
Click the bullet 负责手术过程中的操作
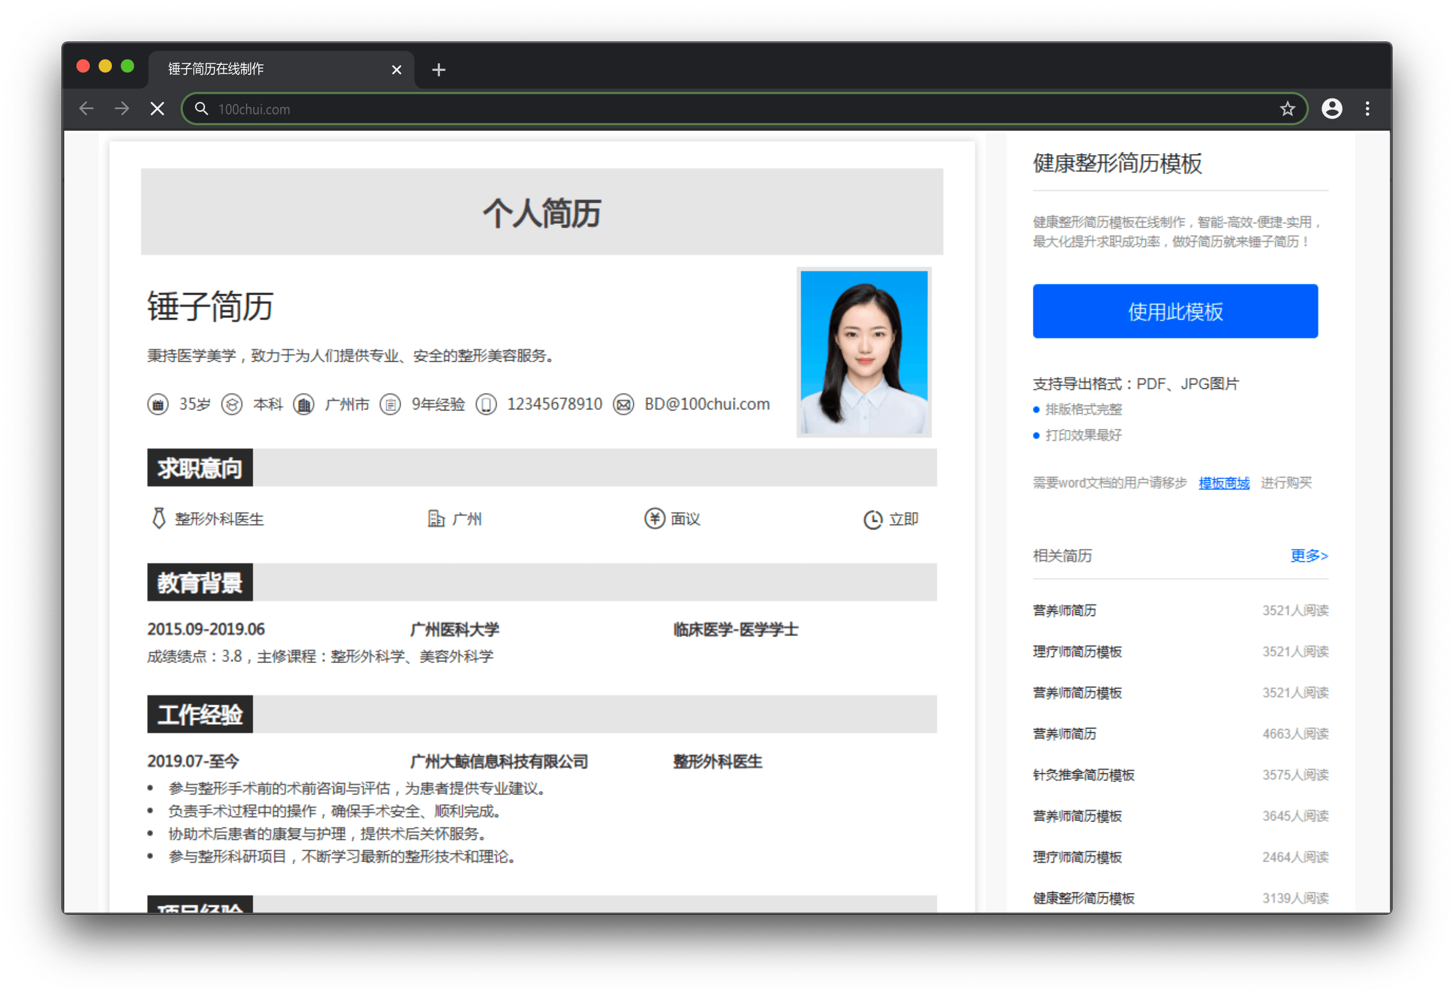tap(335, 812)
